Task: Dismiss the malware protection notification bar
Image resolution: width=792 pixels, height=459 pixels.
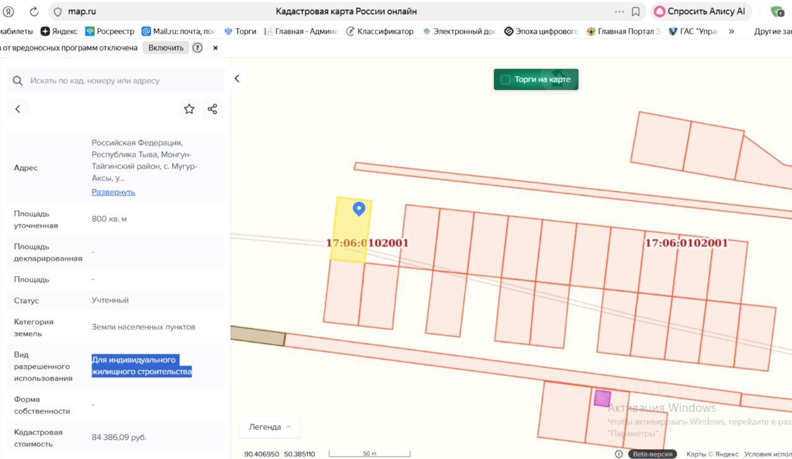Action: click(x=215, y=48)
